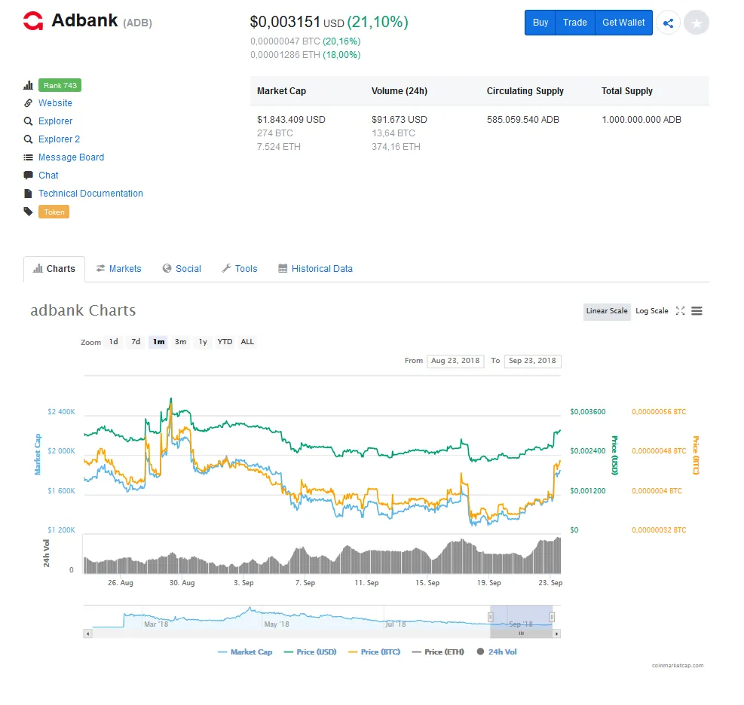Click the Total Supply column header
Viewport: 744px width, 705px height.
pos(627,91)
